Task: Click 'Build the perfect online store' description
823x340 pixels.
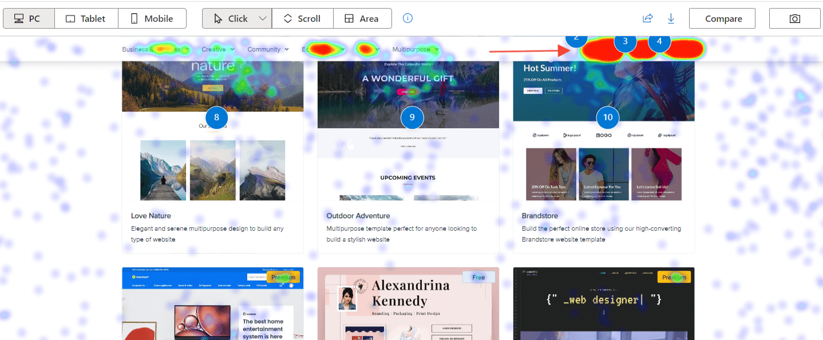Action: click(x=602, y=234)
